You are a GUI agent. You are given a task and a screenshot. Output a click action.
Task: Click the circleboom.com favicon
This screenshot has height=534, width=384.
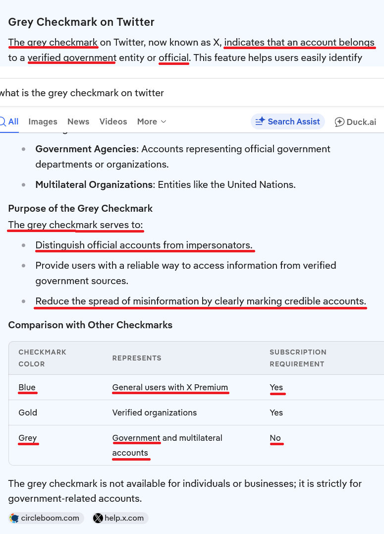[14, 518]
